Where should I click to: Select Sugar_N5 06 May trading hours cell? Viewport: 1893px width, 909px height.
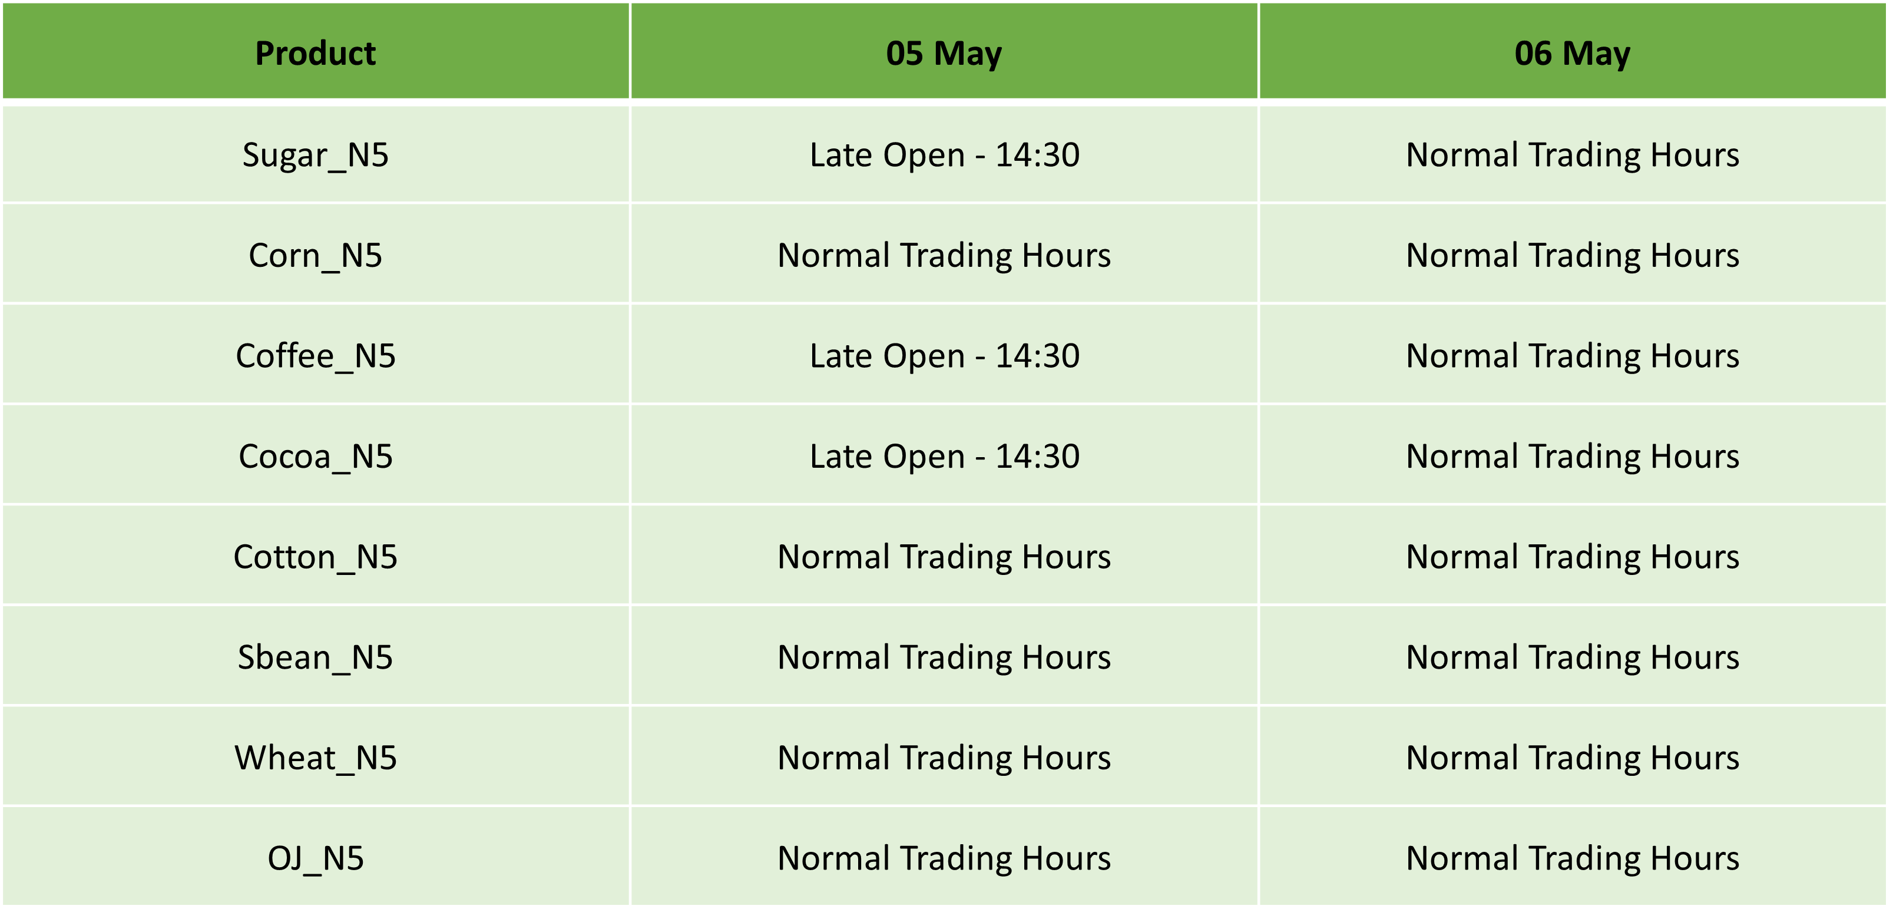1573,154
